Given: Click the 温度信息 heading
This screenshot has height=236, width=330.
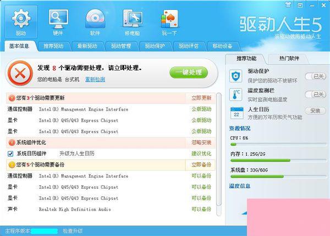Looking at the screenshot, I should [x=240, y=186].
